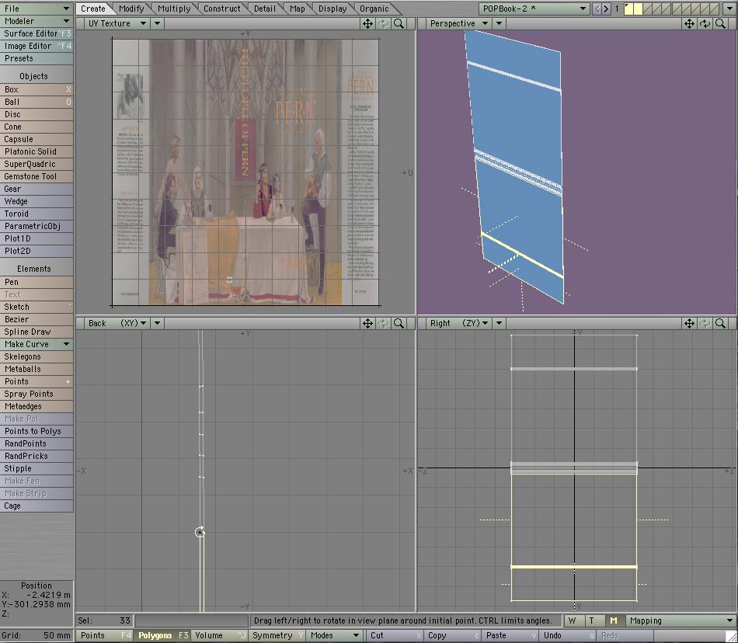Click the rotate icon in the Back (XY) viewport
The width and height of the screenshot is (738, 643).
pos(383,323)
